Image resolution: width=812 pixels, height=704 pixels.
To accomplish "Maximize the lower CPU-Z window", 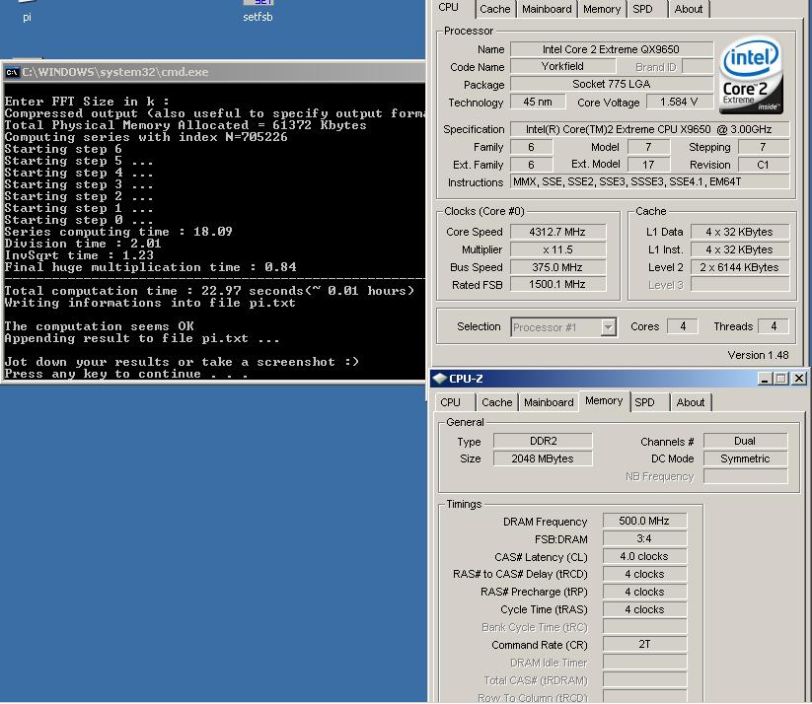I will point(781,379).
